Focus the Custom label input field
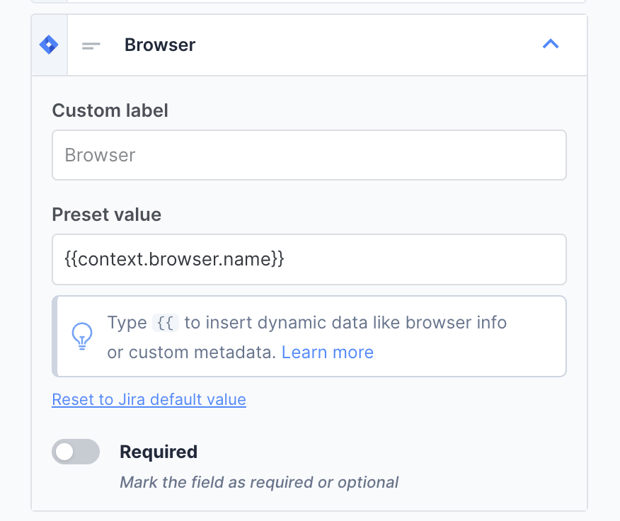This screenshot has height=521, width=620. tap(309, 155)
